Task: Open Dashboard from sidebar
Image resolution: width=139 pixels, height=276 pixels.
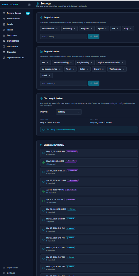Action: coord(12,47)
